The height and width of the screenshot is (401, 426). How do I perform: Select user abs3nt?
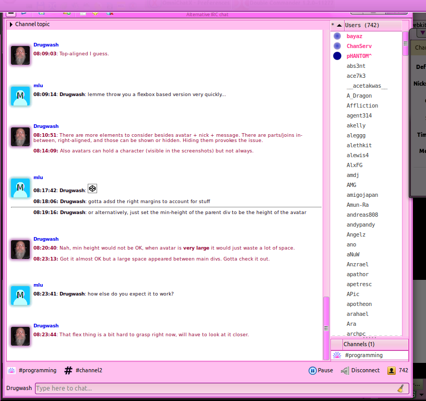[x=356, y=66]
